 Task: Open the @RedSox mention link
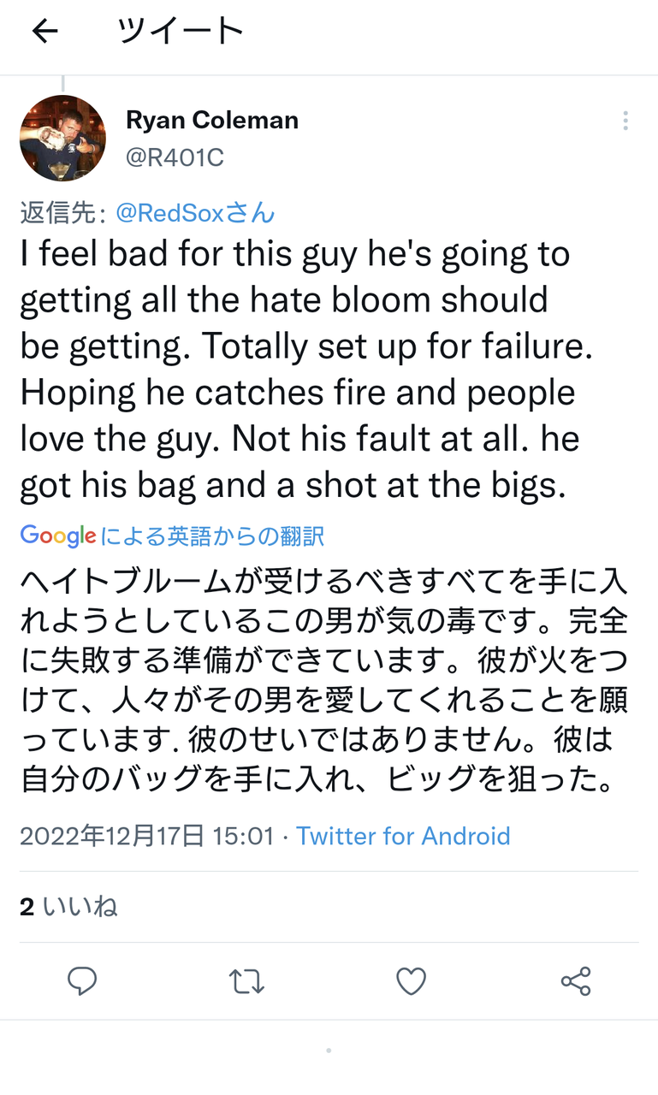[195, 213]
